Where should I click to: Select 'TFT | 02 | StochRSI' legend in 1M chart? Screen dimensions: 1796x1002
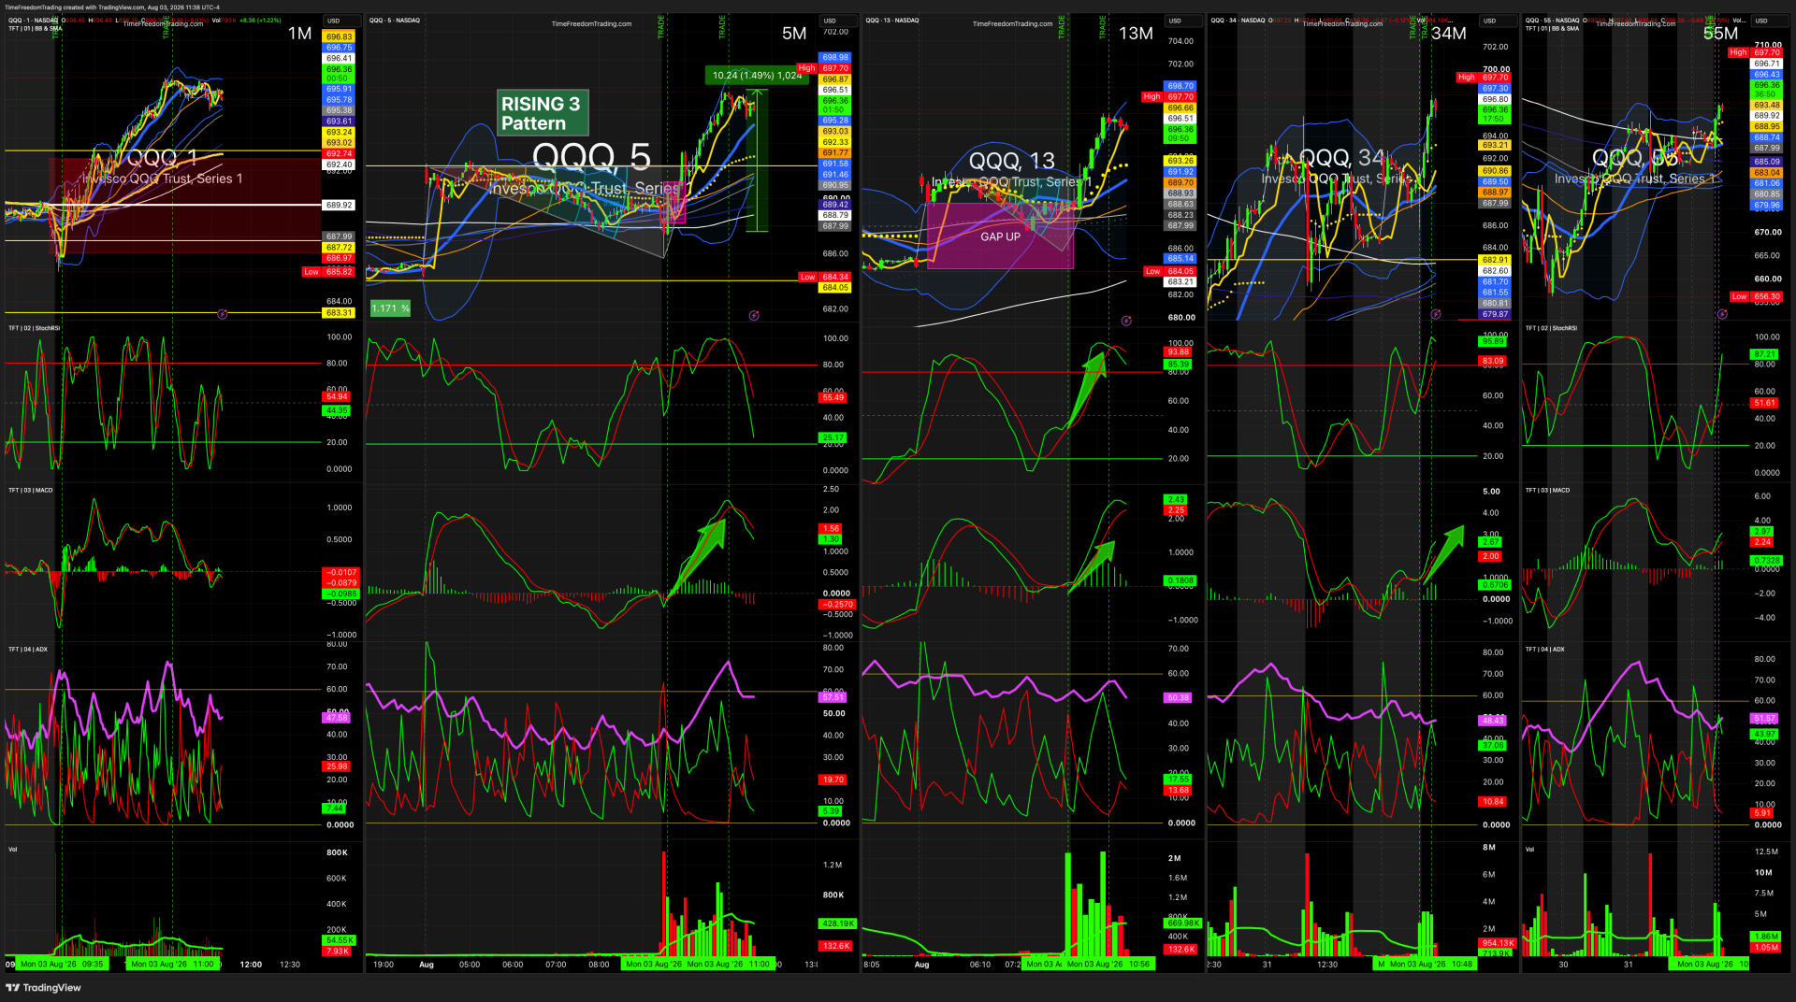pos(35,328)
